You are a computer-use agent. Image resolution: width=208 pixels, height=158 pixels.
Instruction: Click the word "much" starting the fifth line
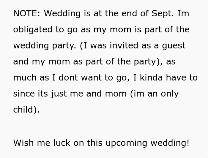(25, 78)
